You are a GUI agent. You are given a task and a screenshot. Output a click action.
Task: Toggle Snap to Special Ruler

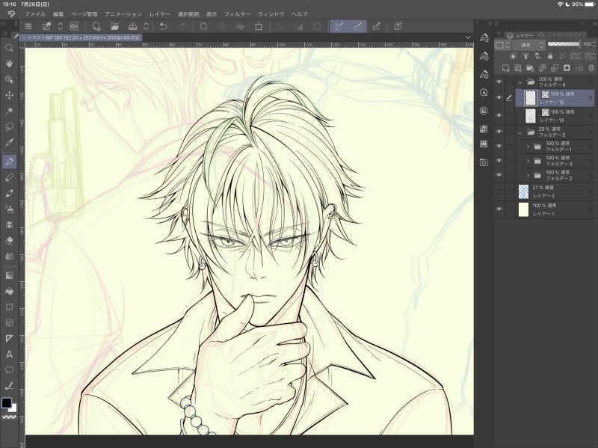click(x=358, y=26)
